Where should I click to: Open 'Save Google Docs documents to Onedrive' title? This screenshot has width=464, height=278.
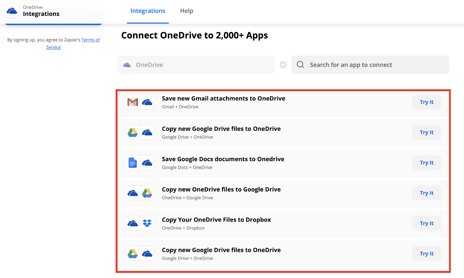coord(223,159)
